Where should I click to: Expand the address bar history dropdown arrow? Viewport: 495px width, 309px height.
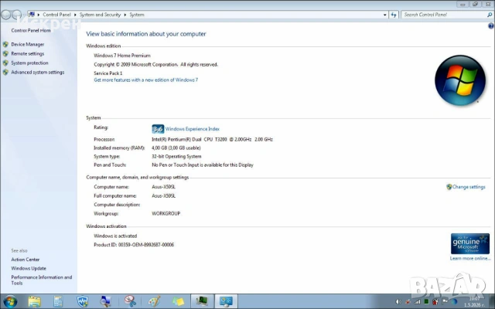point(385,15)
